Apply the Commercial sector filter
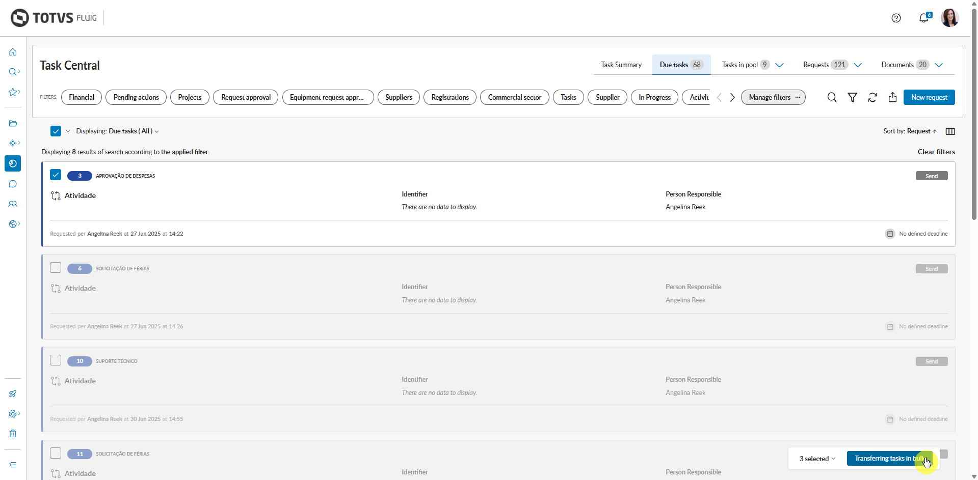978x480 pixels. 515,97
